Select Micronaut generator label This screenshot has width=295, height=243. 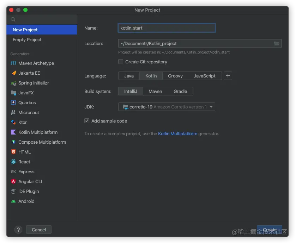(29, 112)
